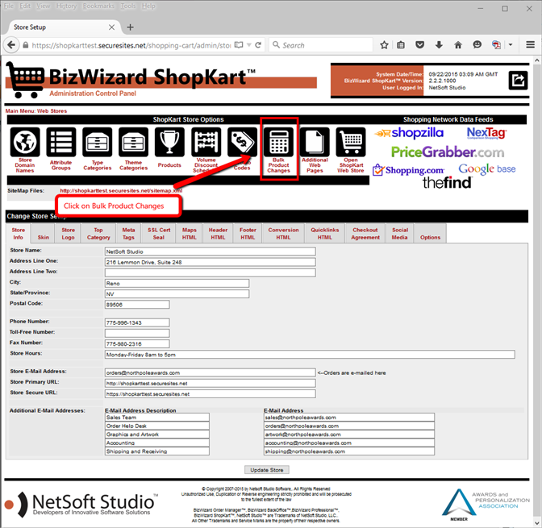Open the Firefox hamburger menu
542x528 pixels.
[530, 45]
